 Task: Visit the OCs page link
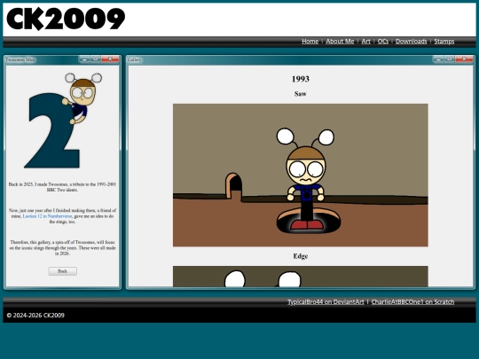click(383, 41)
